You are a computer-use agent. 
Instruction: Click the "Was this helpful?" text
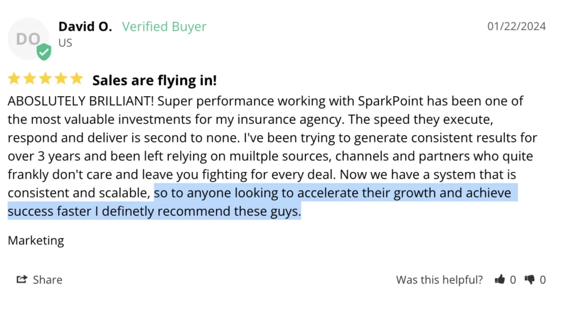439,280
